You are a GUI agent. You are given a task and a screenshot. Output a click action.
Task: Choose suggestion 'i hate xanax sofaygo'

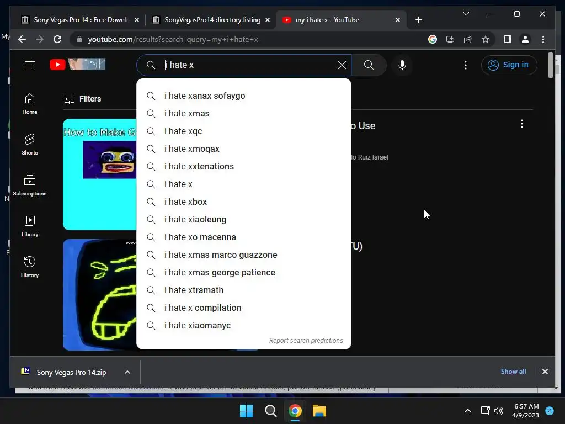243,96
